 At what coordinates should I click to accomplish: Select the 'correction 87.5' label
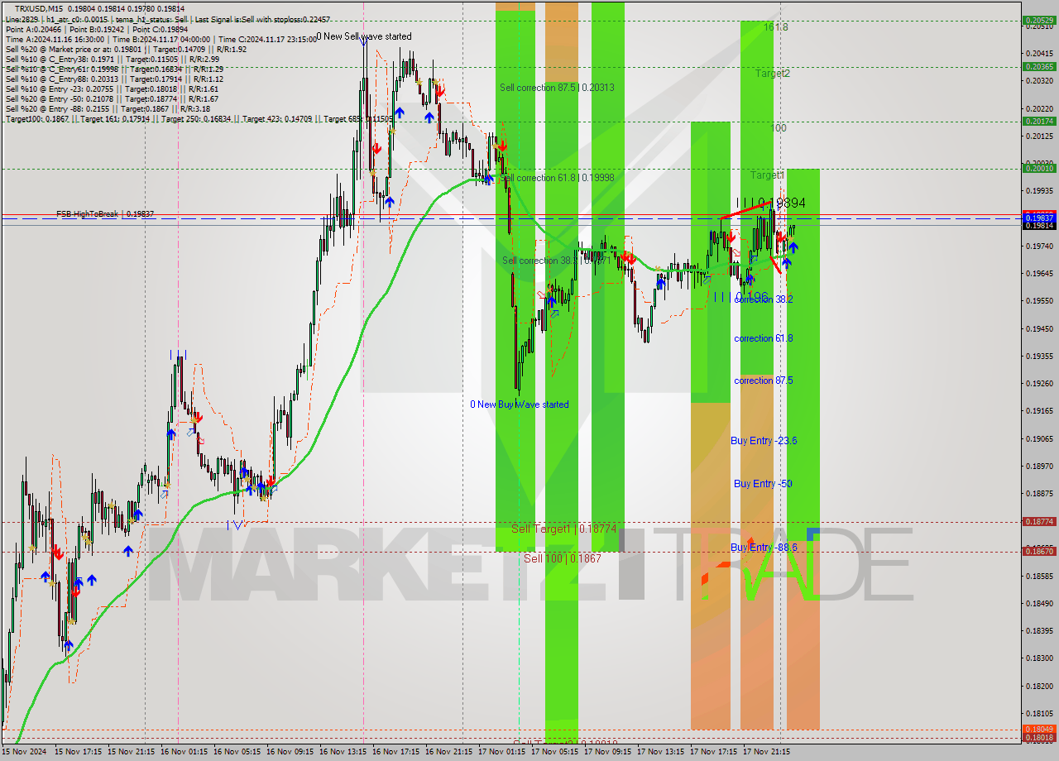[764, 380]
